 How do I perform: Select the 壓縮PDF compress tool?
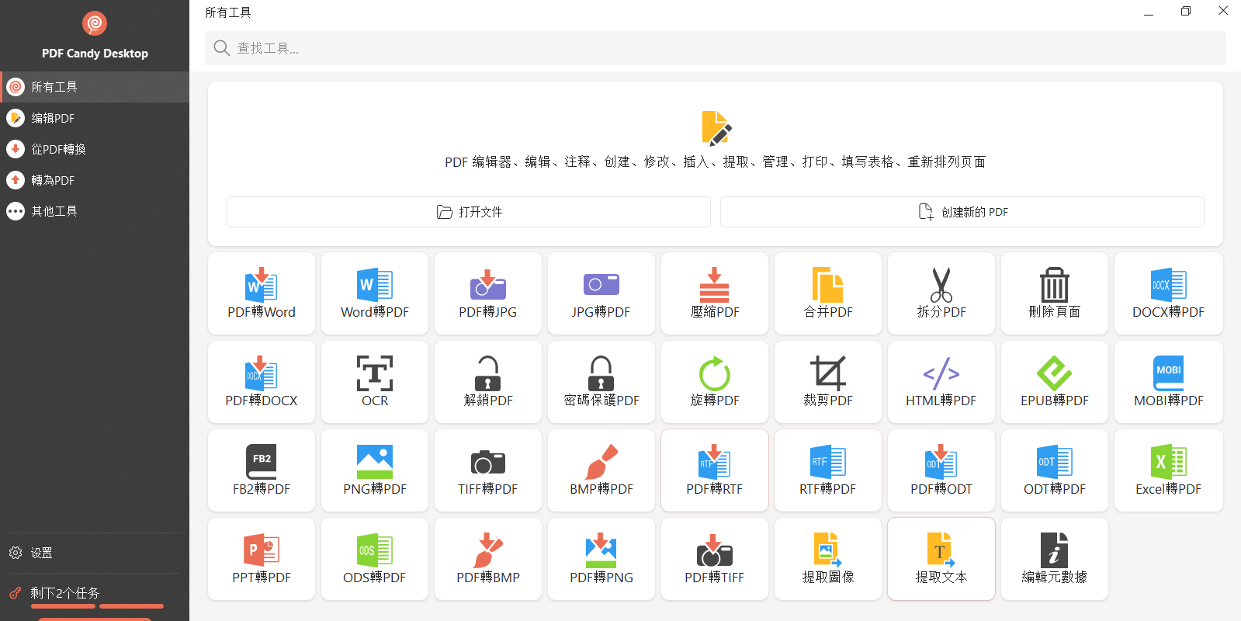[714, 293]
